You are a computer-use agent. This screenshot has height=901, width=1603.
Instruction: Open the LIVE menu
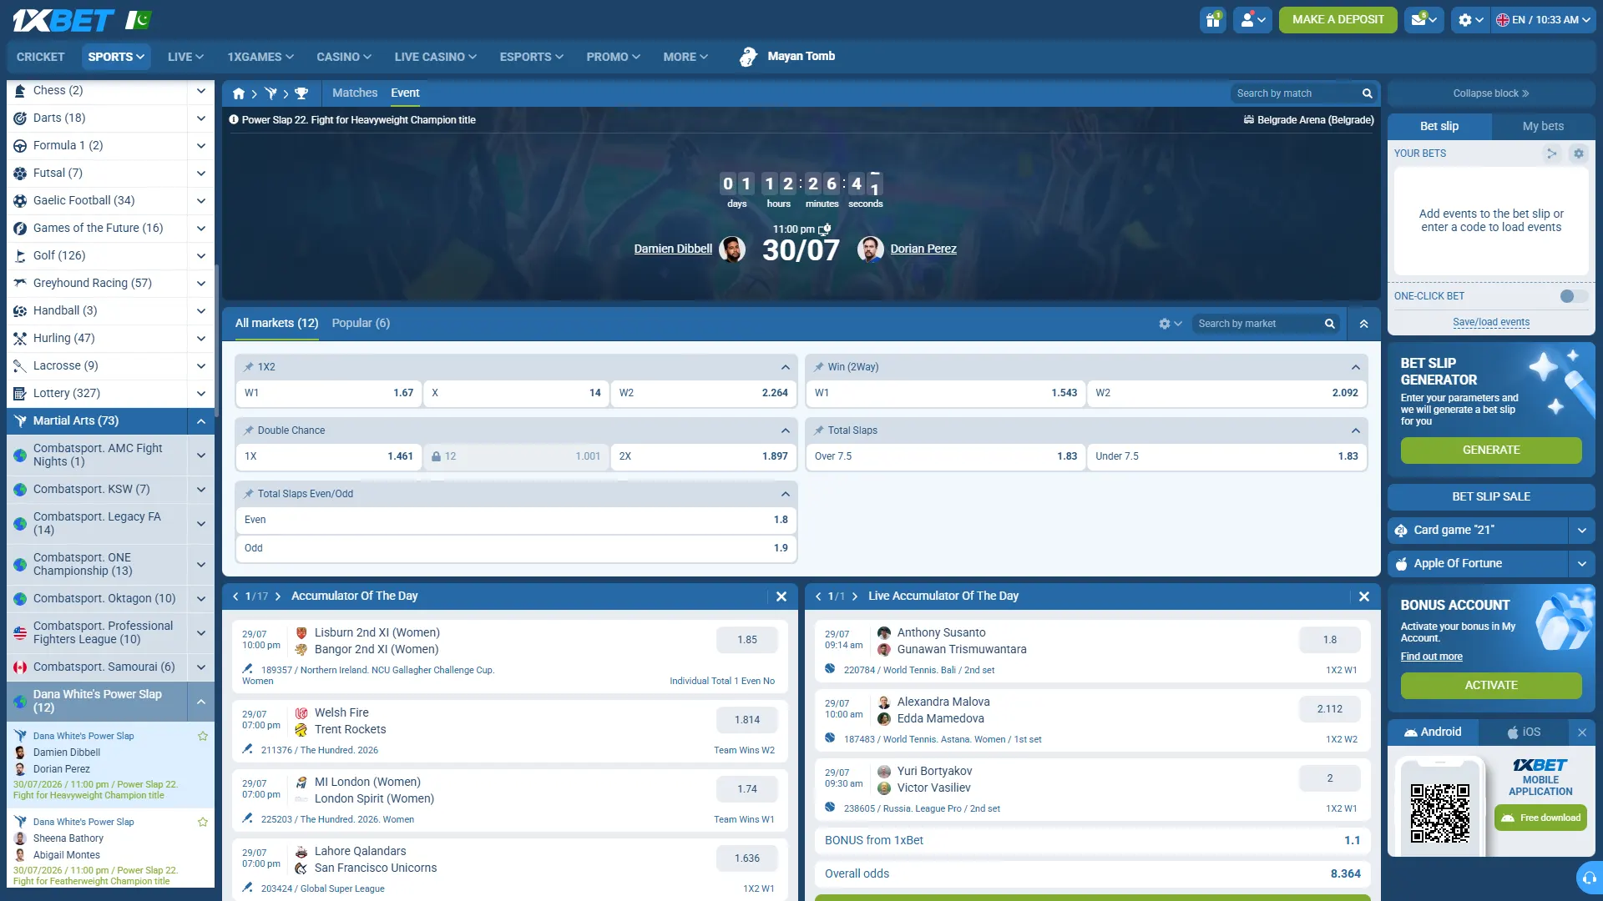(x=185, y=57)
